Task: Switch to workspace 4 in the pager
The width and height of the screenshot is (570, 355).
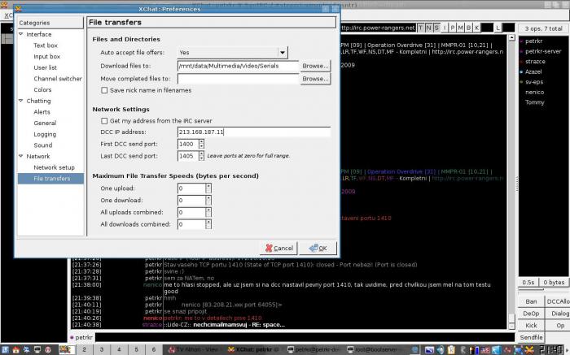Action: pyautogui.click(x=119, y=349)
